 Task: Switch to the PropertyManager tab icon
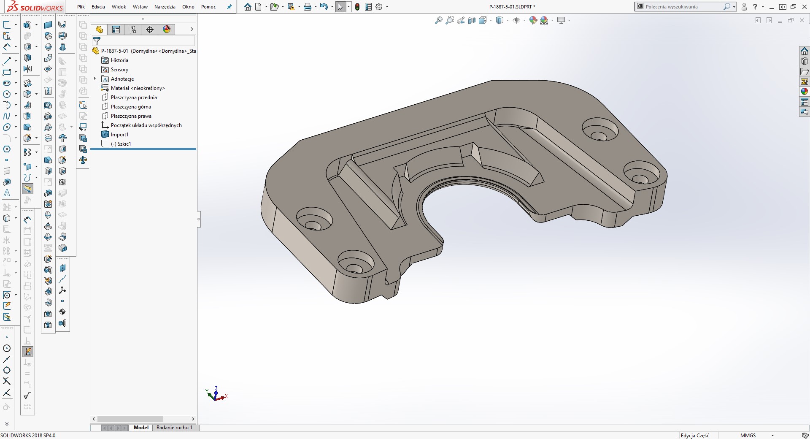116,29
